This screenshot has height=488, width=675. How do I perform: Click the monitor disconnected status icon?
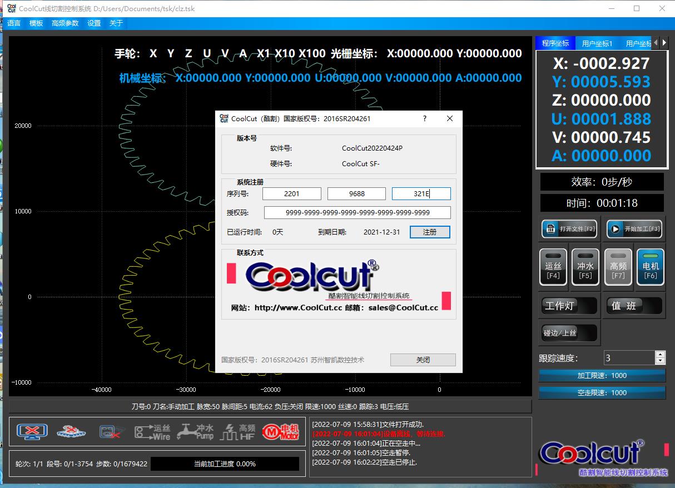click(x=32, y=431)
